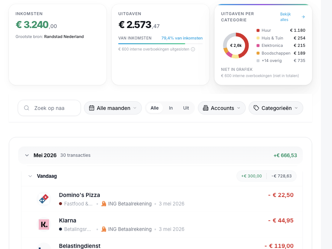Screen dimensions: 332x249
Task: Click the arrow icon next to Bekijk alles
Action: click(x=303, y=17)
